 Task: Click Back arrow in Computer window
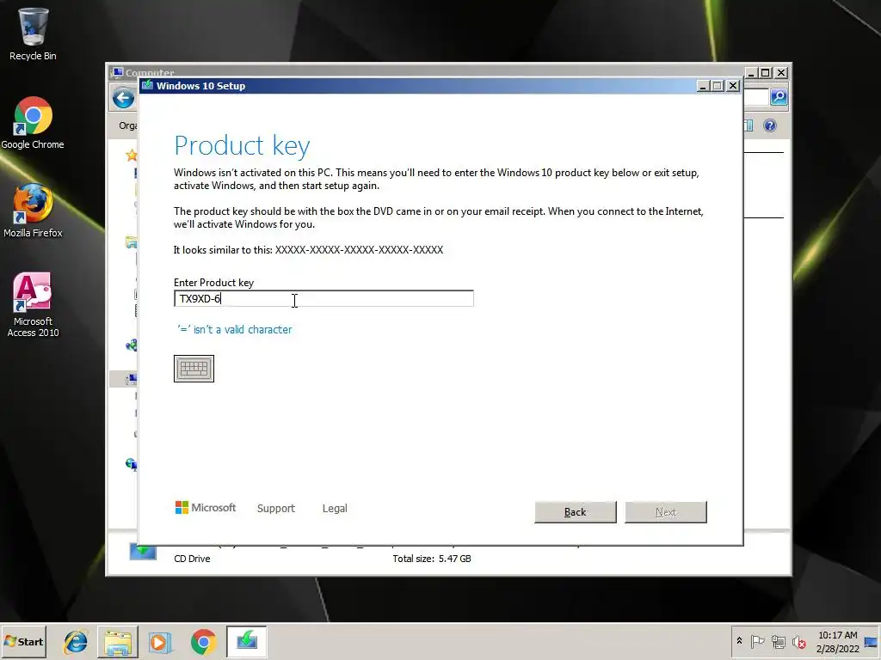point(123,98)
